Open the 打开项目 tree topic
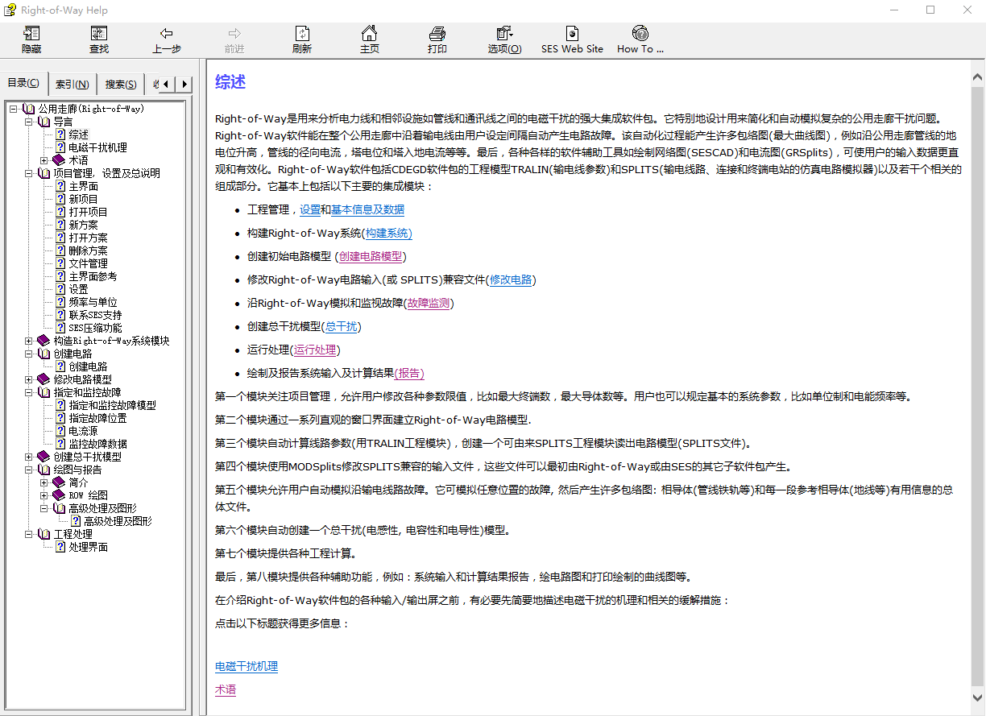 pyautogui.click(x=88, y=212)
